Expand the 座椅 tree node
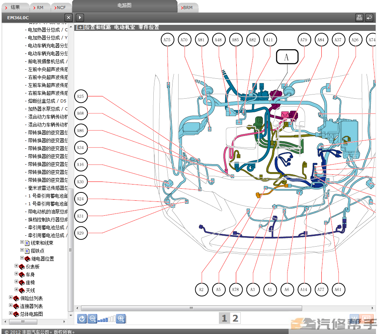 17,282
